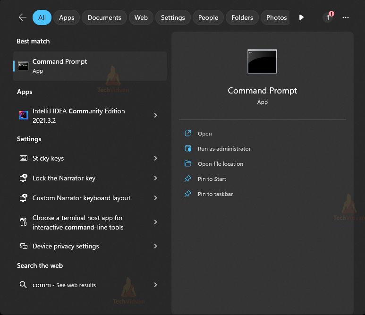Click the web search magnifier icon
Image resolution: width=365 pixels, height=315 pixels.
23,285
